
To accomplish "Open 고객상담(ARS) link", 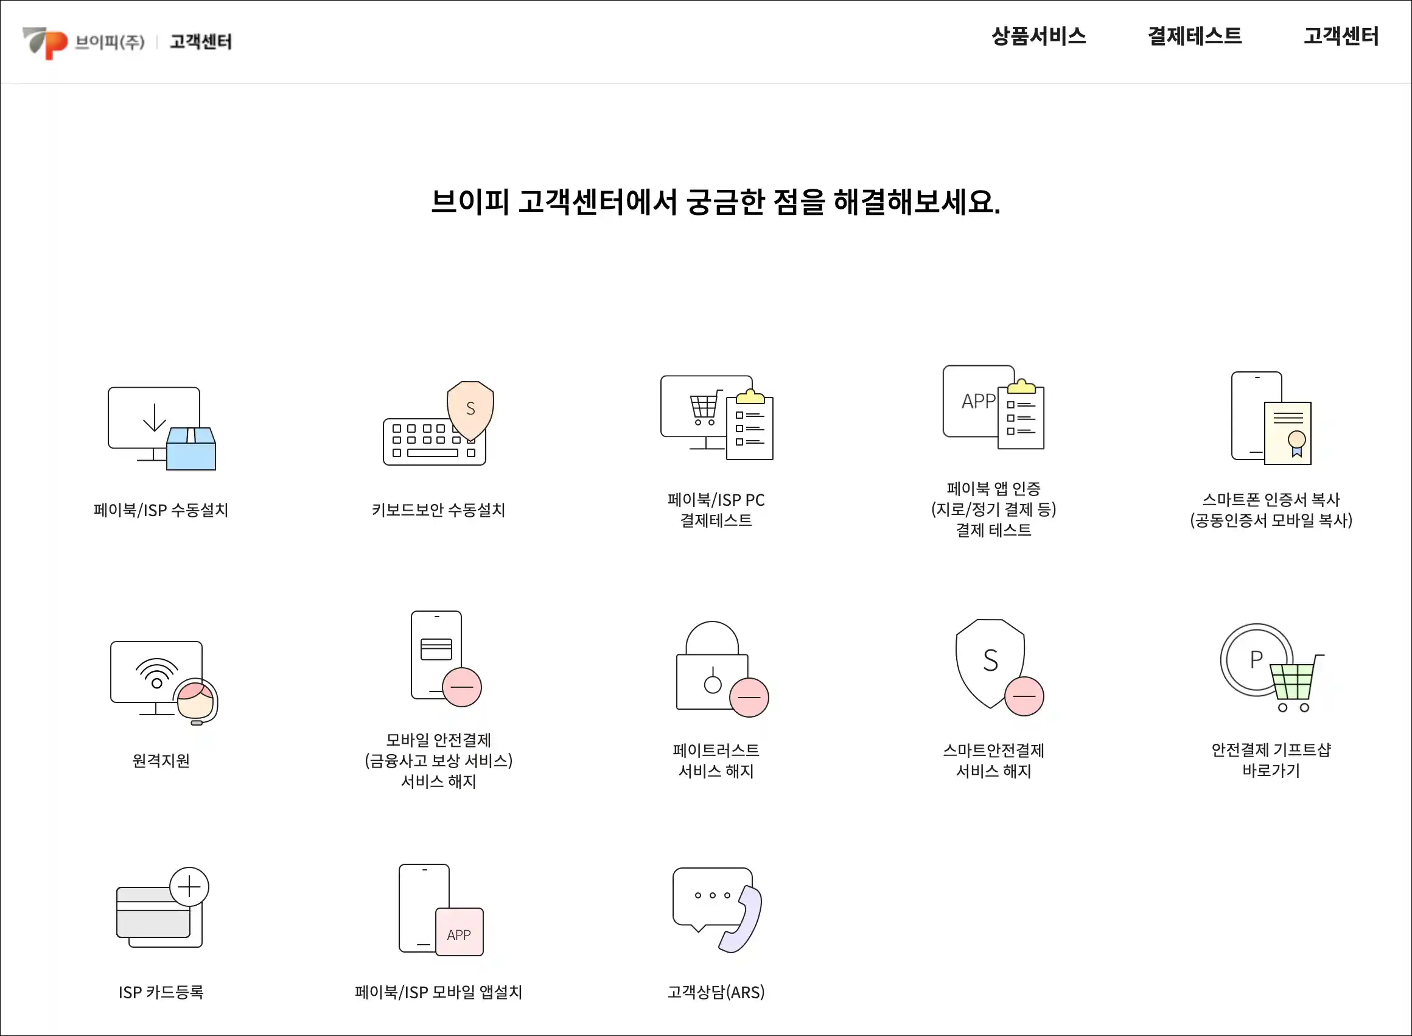I will (x=716, y=992).
